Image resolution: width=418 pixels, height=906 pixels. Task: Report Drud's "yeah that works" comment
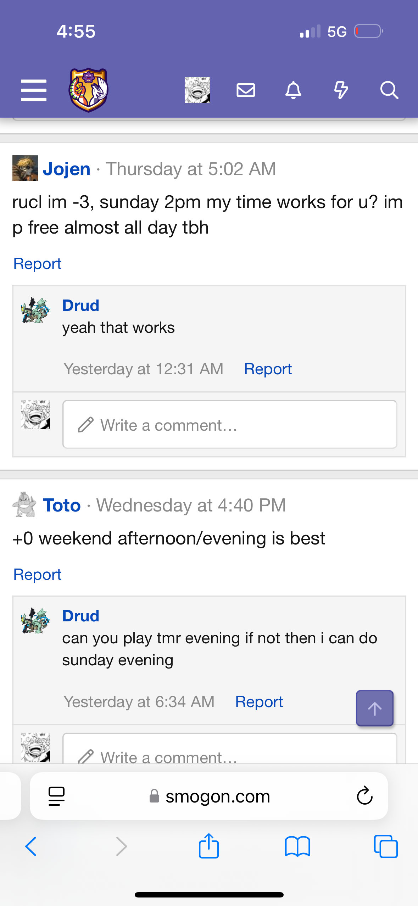pyautogui.click(x=268, y=369)
